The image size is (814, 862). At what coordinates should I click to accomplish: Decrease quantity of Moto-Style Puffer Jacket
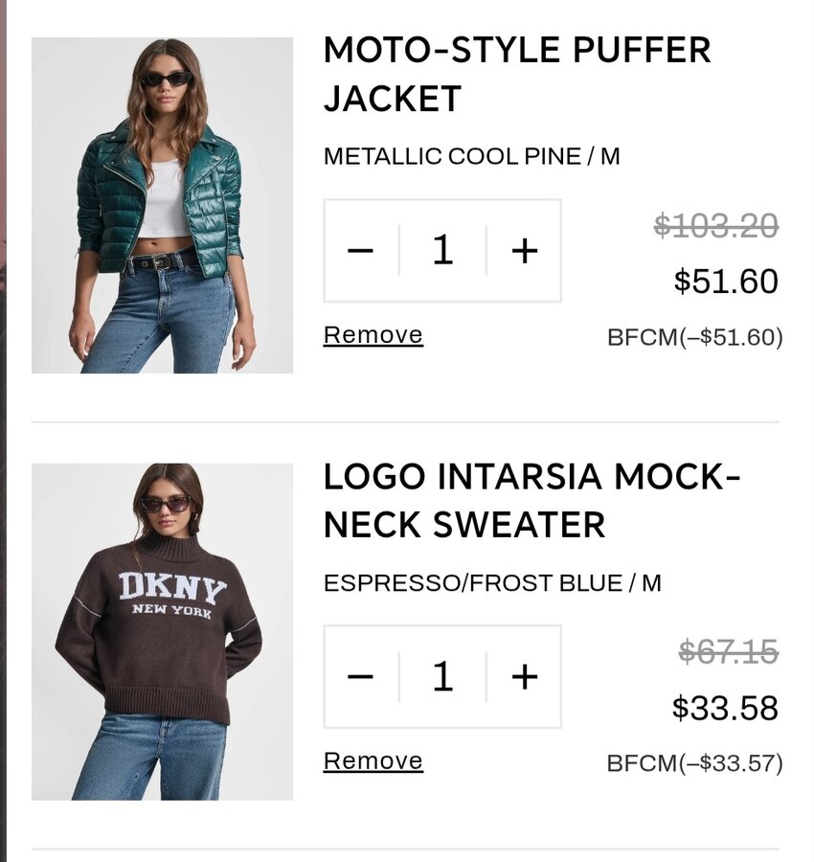click(x=360, y=251)
